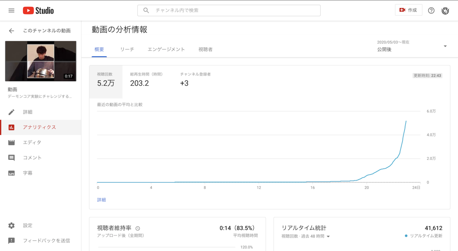Click the 詳細 link below the chart
The image size is (458, 251).
[102, 200]
